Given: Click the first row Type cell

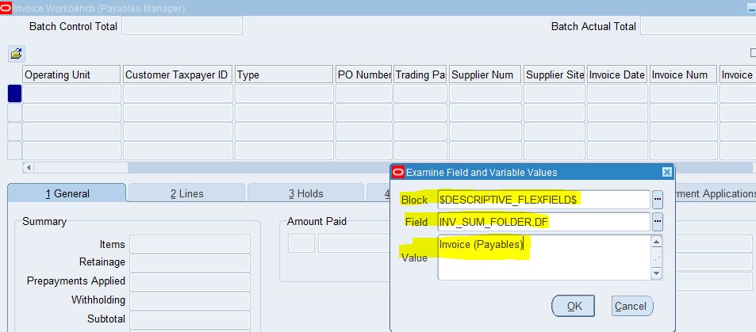Looking at the screenshot, I should (x=284, y=93).
